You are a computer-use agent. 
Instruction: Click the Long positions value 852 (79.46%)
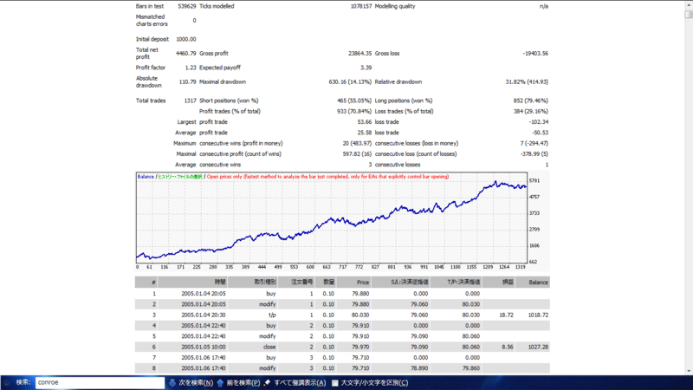click(530, 101)
